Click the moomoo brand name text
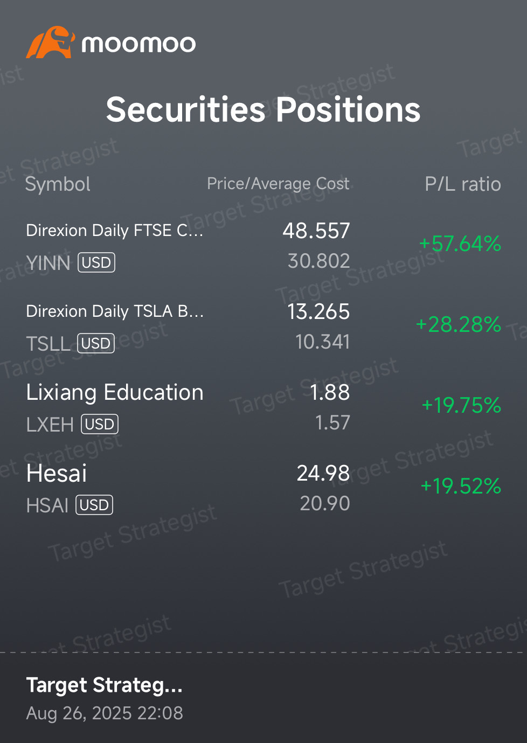The width and height of the screenshot is (527, 743). click(x=138, y=44)
